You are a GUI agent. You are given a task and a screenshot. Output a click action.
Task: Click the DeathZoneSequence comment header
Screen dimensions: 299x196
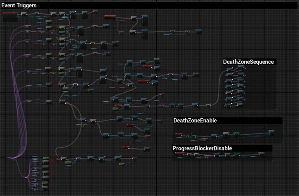pos(249,62)
